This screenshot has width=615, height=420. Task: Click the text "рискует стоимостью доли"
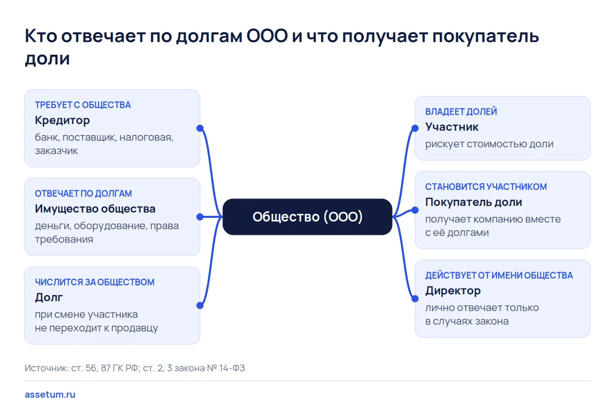pos(489,144)
